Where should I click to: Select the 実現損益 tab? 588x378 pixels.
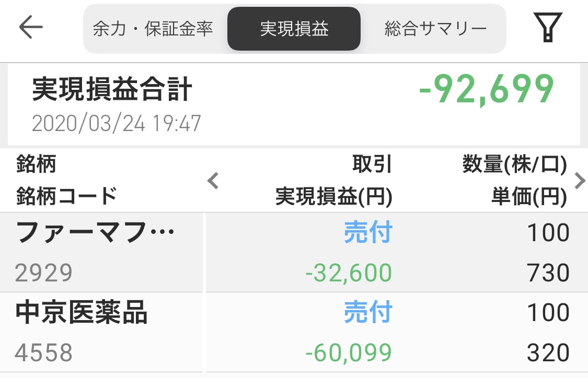click(x=294, y=29)
